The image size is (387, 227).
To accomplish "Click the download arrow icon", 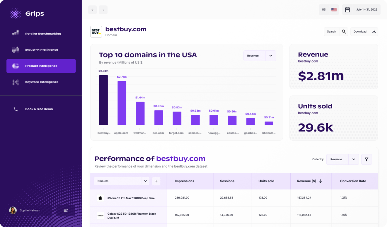I will coord(374,32).
